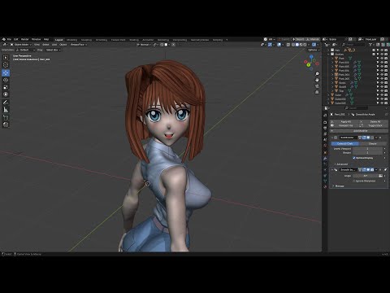Select the Measure ruler tool
The image size is (390, 293).
6,110
